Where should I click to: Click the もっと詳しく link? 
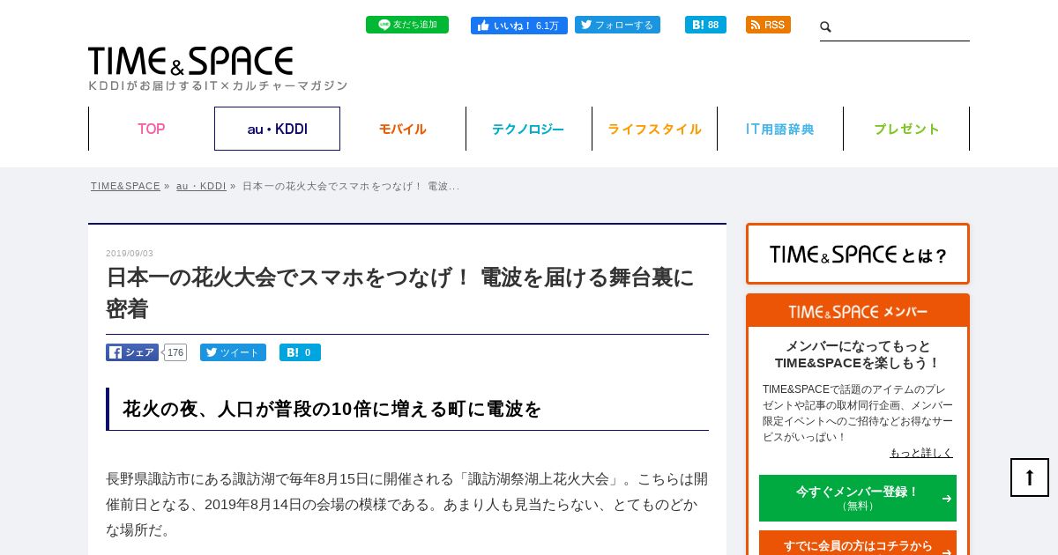point(921,453)
